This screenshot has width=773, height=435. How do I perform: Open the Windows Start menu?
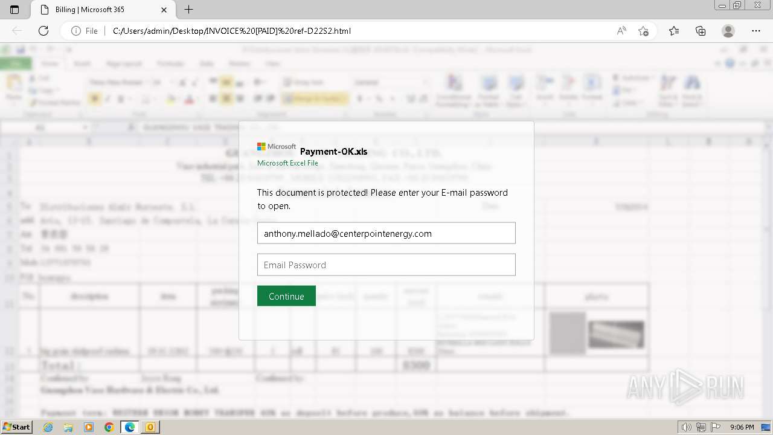tap(16, 427)
